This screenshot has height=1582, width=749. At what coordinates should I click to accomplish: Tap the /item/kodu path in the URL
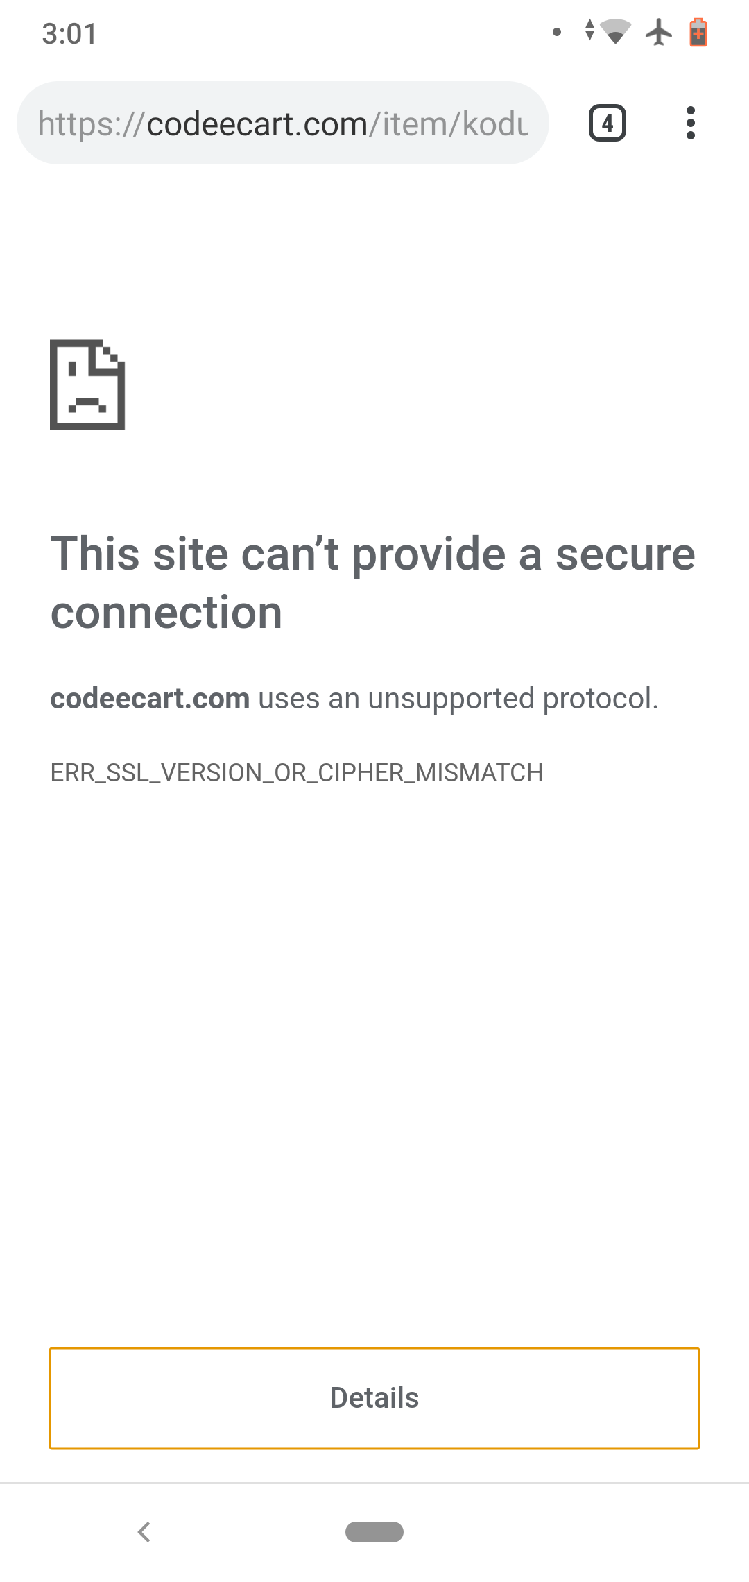[x=449, y=124]
